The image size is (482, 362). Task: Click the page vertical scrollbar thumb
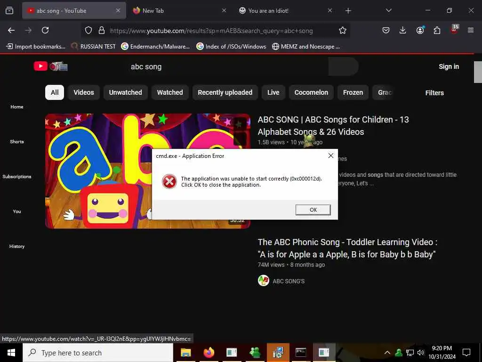pos(478,72)
